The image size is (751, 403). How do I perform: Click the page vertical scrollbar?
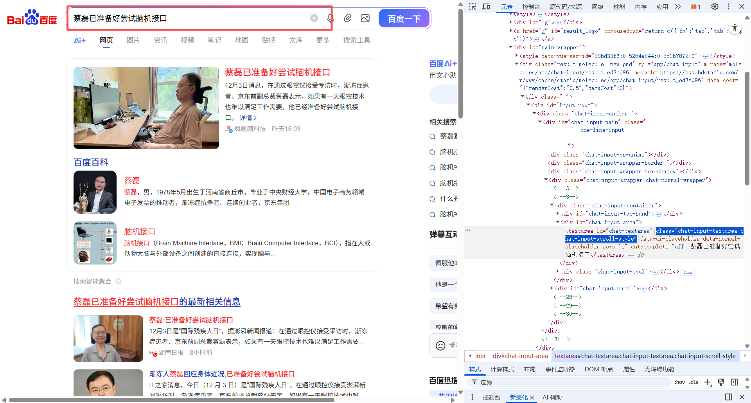[x=460, y=65]
